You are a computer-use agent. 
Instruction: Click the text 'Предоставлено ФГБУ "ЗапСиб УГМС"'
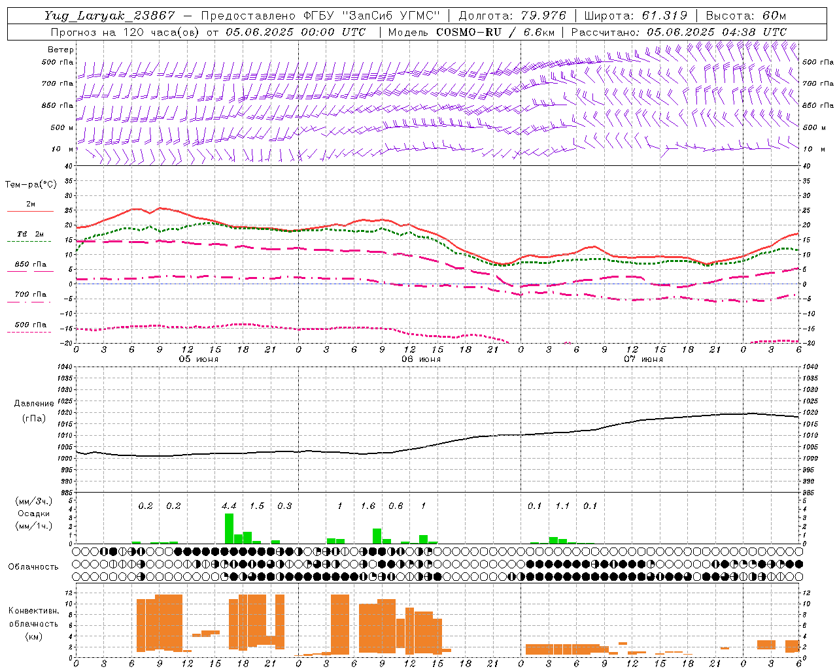point(320,16)
